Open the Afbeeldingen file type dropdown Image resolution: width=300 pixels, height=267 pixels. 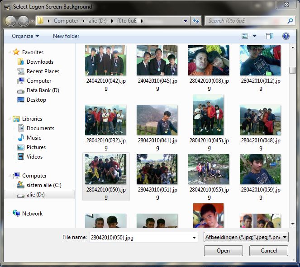pos(246,237)
